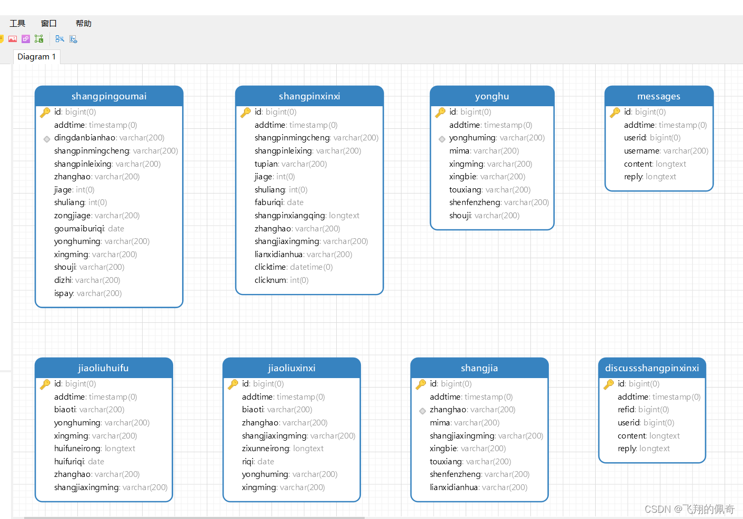Click the lianxidianhua field in shangpinxinxi
Screen dimensions: 743x519
303,255
